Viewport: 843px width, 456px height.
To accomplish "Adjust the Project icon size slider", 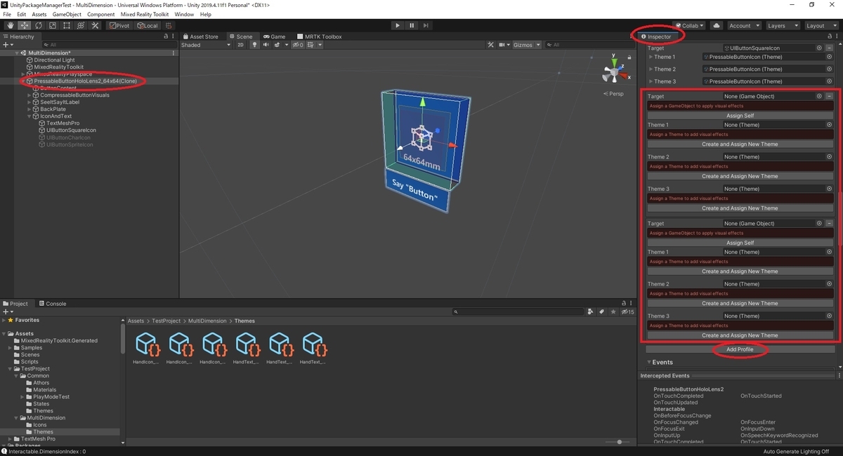I will point(618,442).
